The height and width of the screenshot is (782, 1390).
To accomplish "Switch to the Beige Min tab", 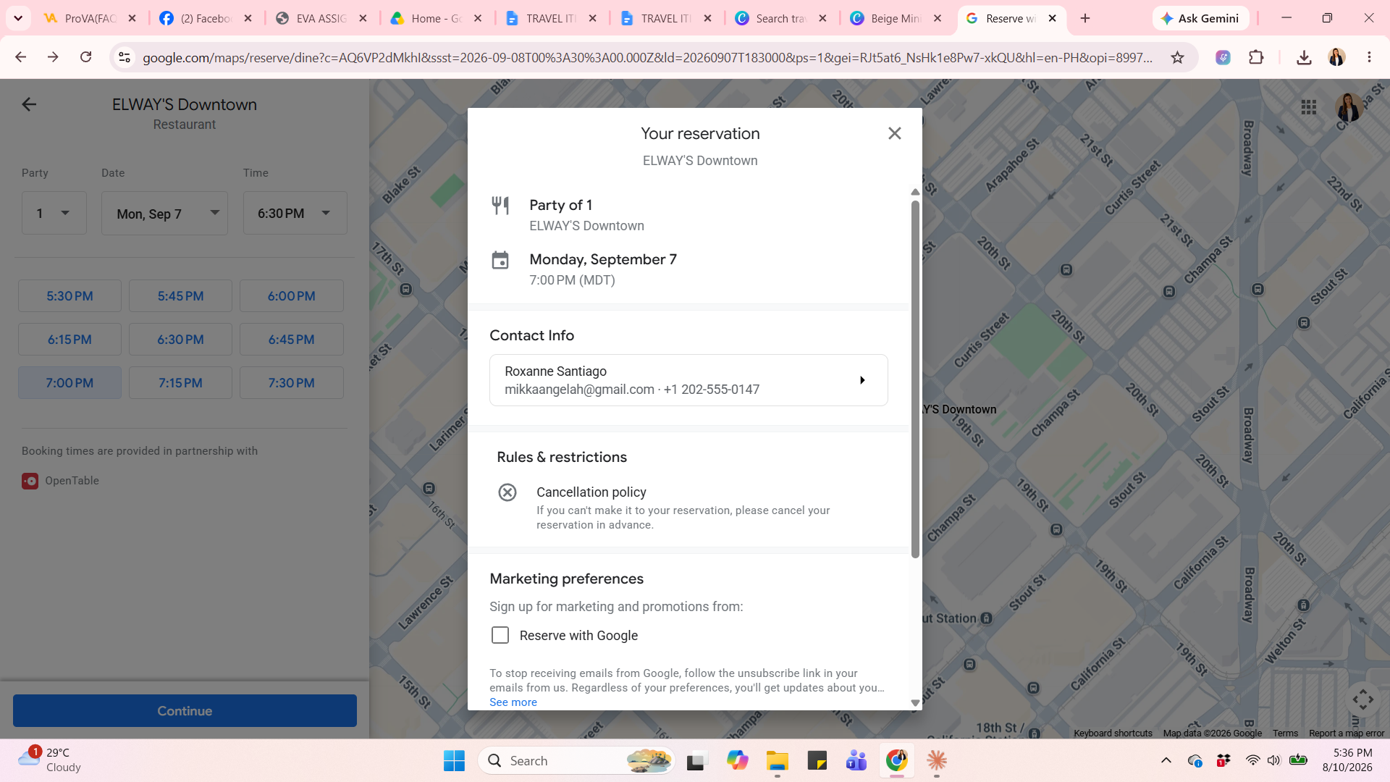I will click(x=896, y=18).
